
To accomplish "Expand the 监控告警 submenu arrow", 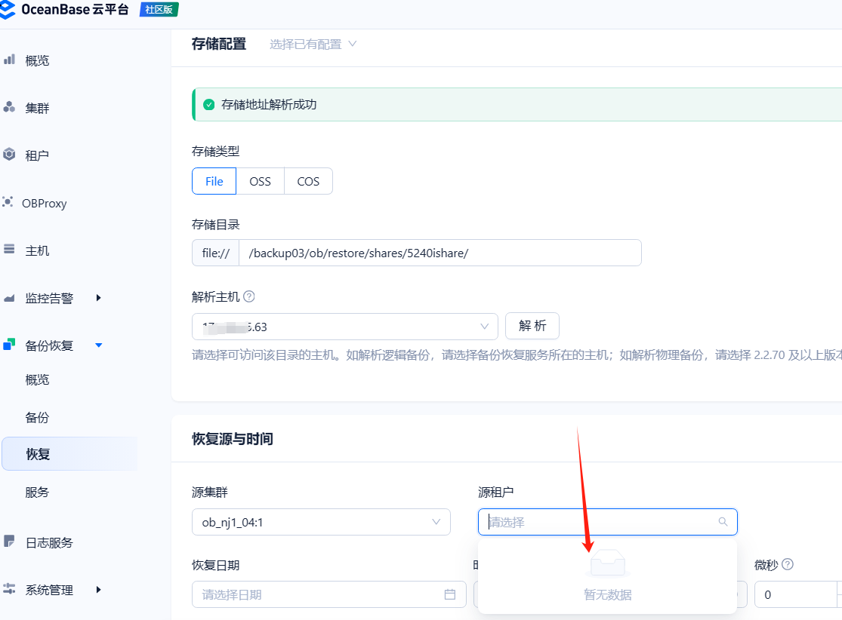I will [98, 298].
